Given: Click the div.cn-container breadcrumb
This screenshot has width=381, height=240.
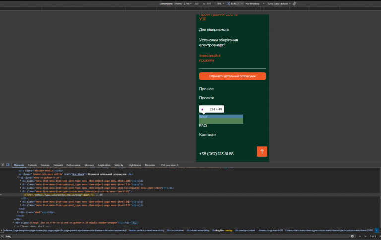Looking at the screenshot, I should click(x=175, y=230).
